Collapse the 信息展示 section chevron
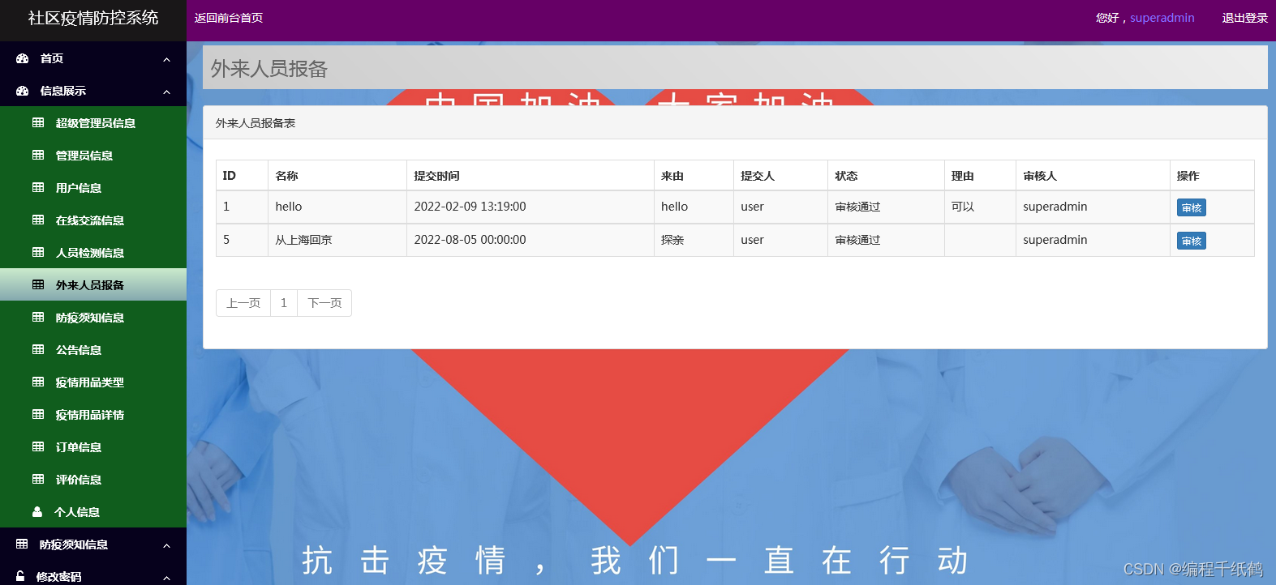 [x=166, y=92]
